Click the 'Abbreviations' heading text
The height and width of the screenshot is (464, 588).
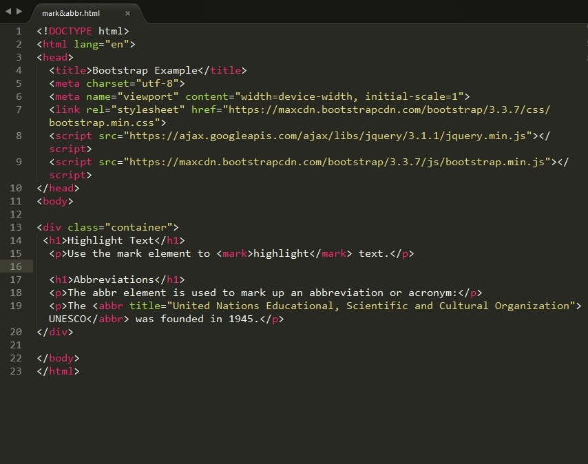coord(114,280)
